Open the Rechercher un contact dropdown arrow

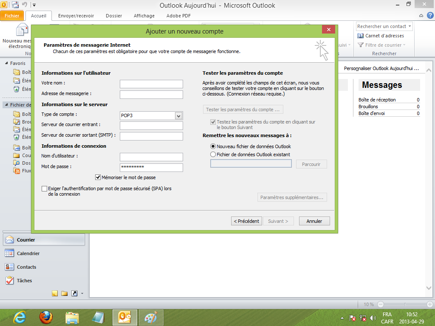410,26
